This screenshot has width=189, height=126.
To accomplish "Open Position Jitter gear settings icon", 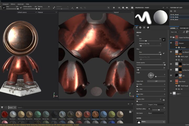I will pos(164,100).
